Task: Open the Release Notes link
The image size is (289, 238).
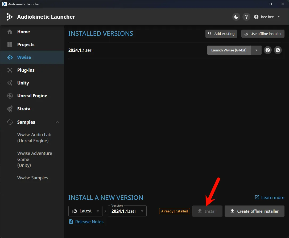Action: pos(89,222)
